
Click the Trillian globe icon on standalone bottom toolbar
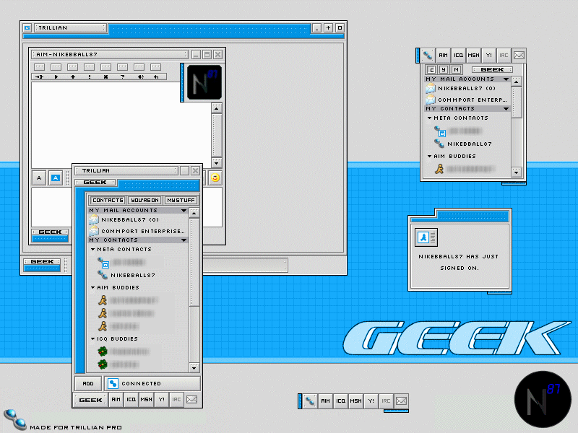pos(310,401)
